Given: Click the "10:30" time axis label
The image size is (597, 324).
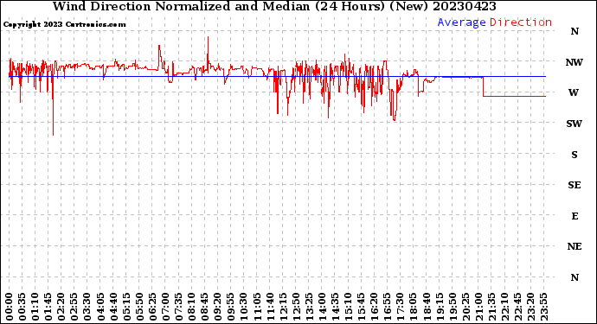Looking at the screenshot, I should [x=244, y=307].
